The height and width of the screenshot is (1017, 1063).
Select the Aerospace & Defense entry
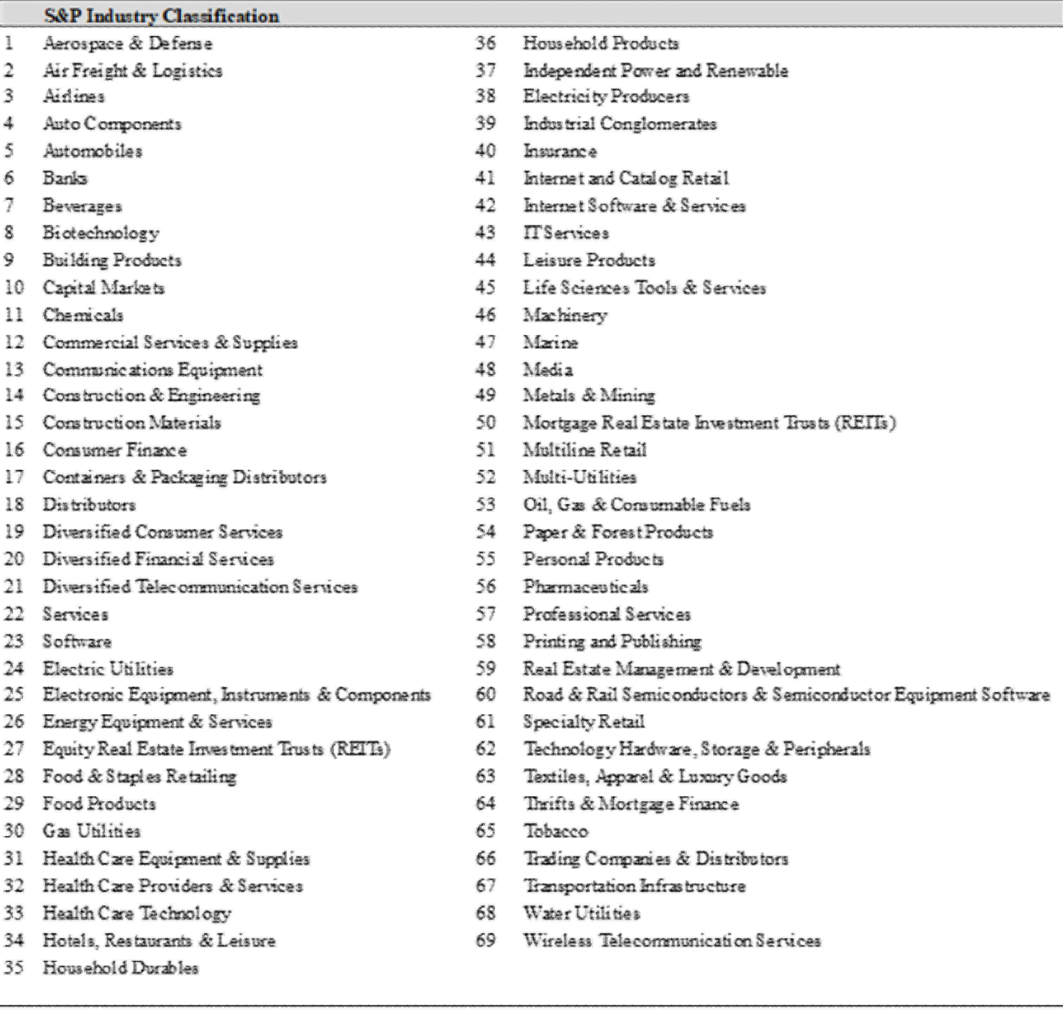(127, 43)
